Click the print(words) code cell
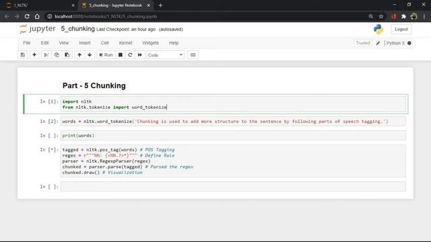Screen dimensions: 431x242 point(233,136)
